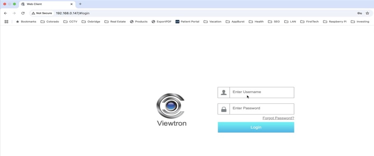
Task: Open the Vacation bookmarks folder
Action: [x=212, y=21]
